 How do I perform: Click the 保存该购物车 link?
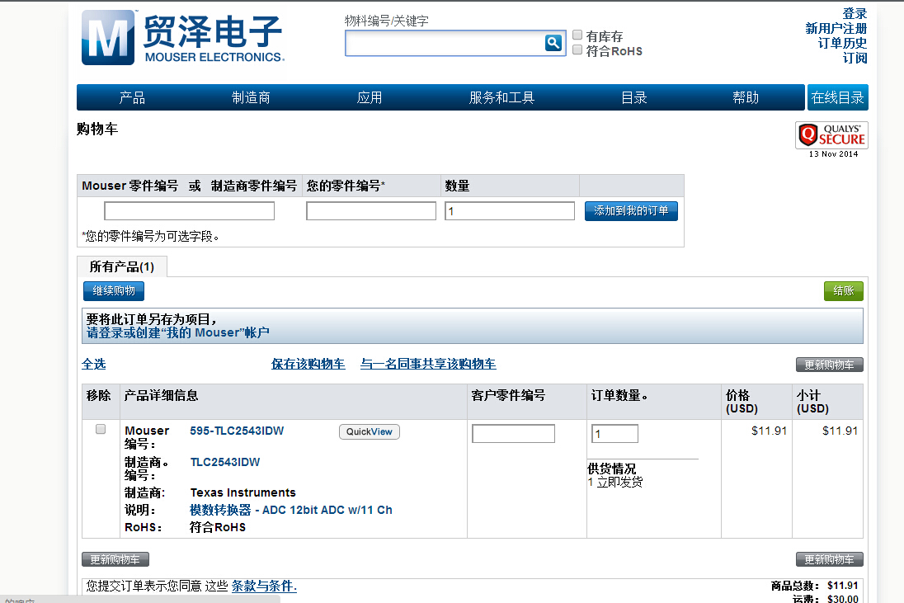pos(308,364)
